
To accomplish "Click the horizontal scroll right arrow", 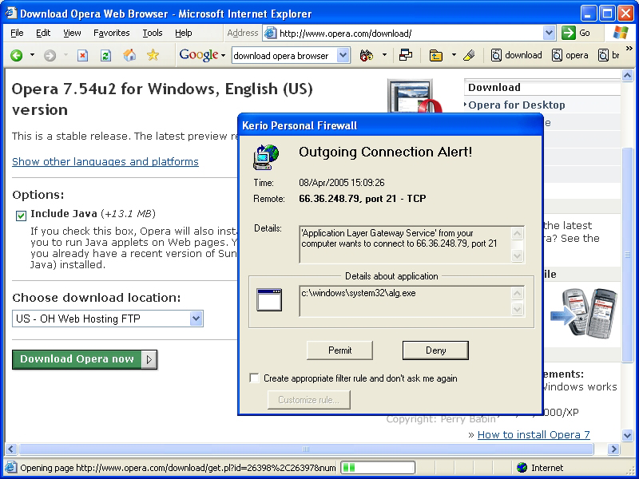I will (613, 449).
